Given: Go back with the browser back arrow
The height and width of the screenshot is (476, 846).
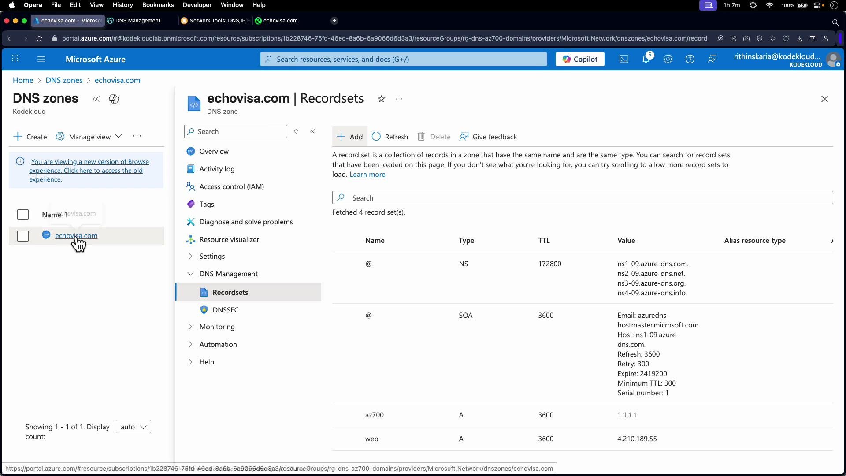Looking at the screenshot, I should pyautogui.click(x=9, y=38).
